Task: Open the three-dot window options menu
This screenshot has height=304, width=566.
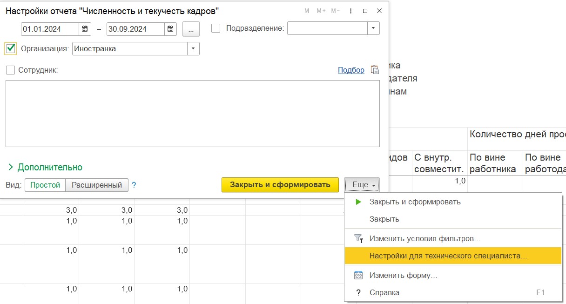Action: (x=350, y=11)
